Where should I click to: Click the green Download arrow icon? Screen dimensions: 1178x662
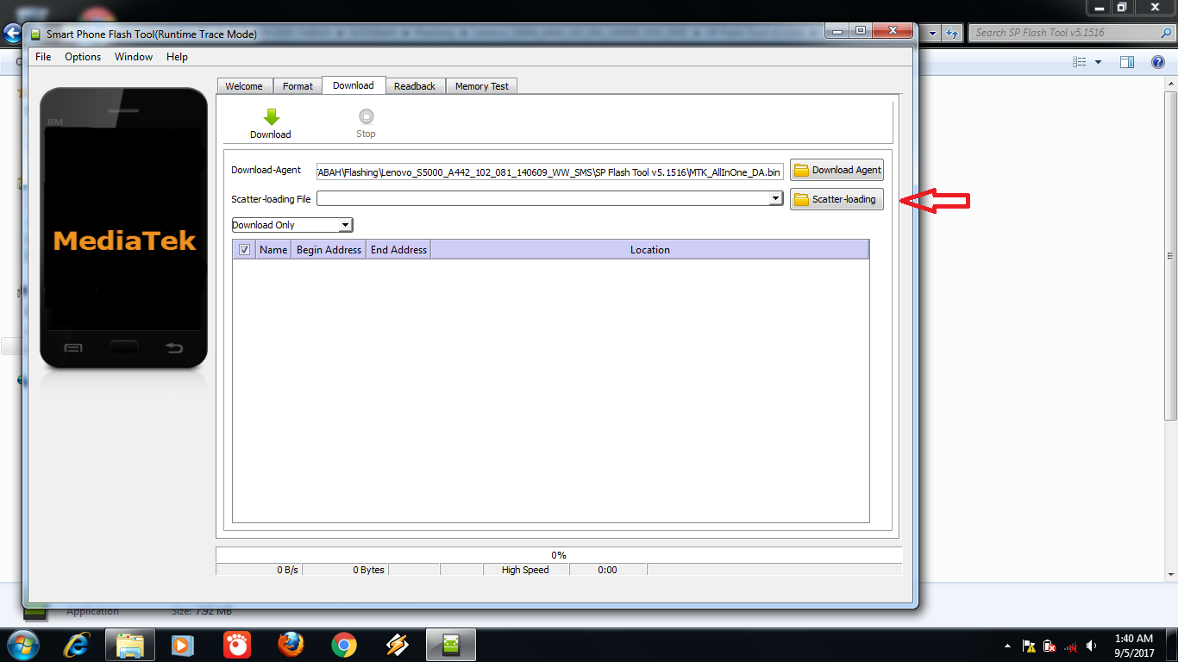click(x=270, y=116)
